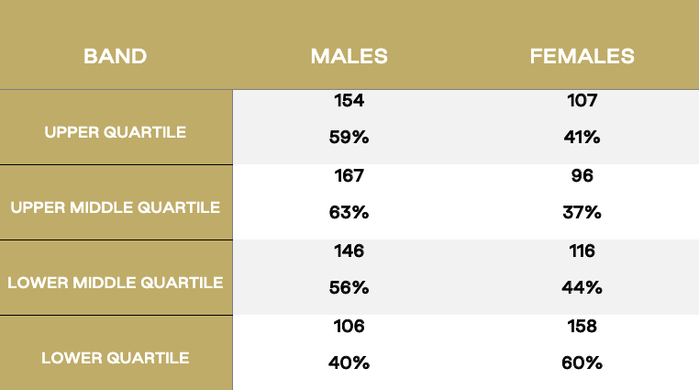Click the 44% females value
The image size is (699, 390).
(x=582, y=287)
